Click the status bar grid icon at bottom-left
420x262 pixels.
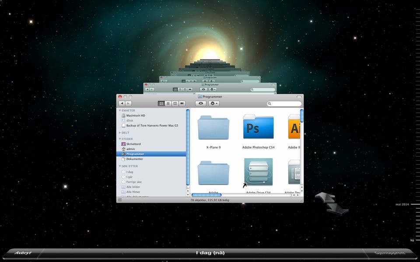(120, 200)
